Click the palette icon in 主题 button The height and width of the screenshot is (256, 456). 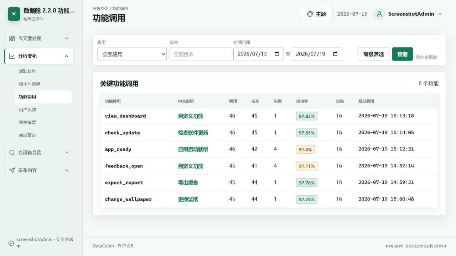310,14
